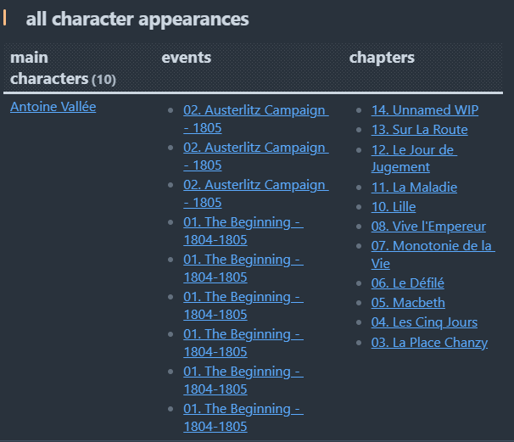Open chapter 10. Lille
The height and width of the screenshot is (442, 514).
(394, 206)
